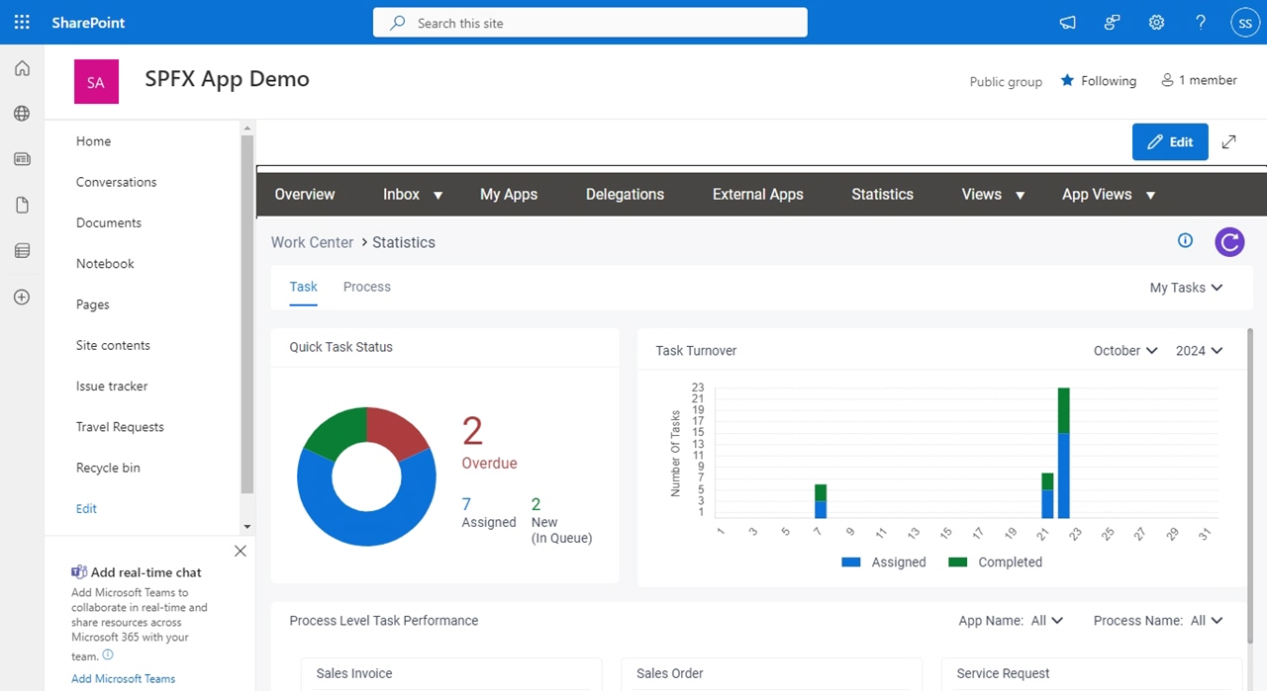Open the External Apps menu item
The image size is (1267, 691).
pos(758,195)
